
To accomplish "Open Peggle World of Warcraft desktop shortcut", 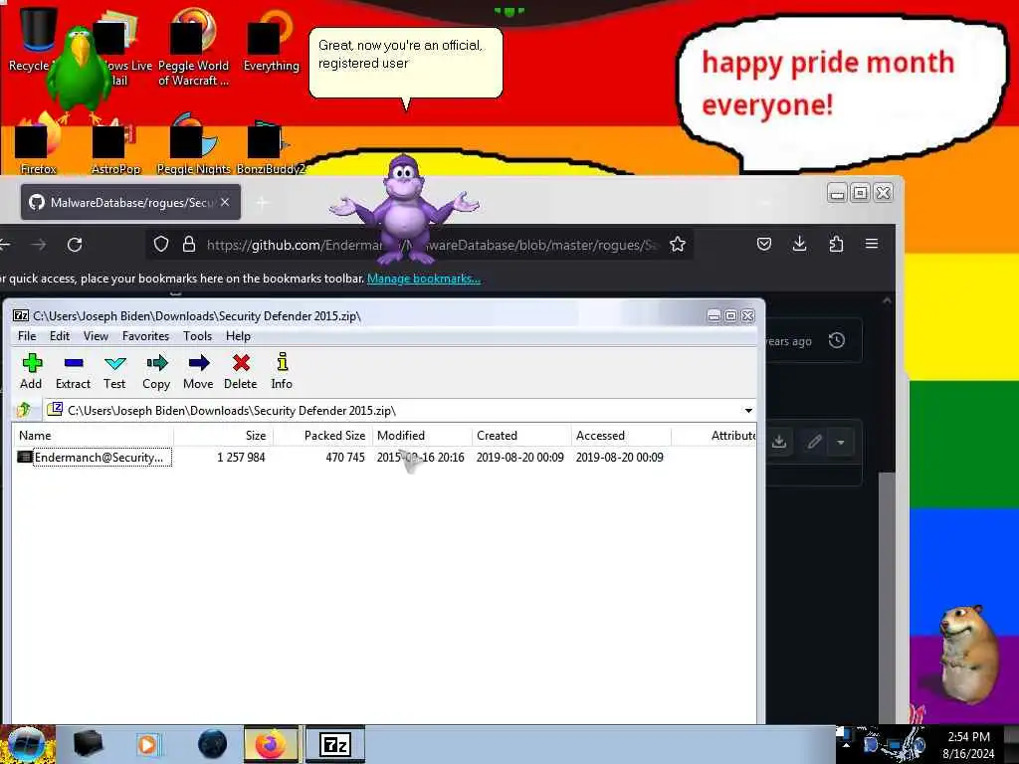I will pyautogui.click(x=193, y=47).
